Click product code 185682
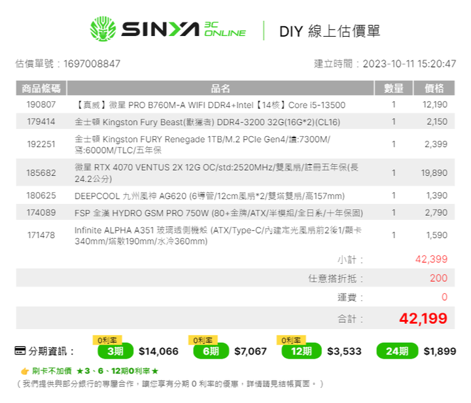This screenshot has width=471, height=403. pos(41,173)
